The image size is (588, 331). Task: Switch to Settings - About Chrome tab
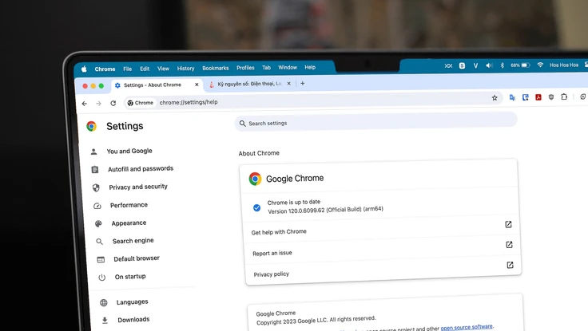click(x=157, y=85)
